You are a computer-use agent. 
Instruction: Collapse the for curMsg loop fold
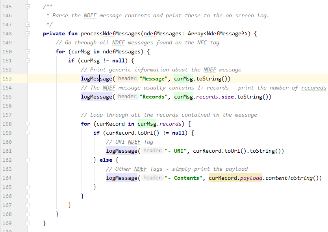[x=28, y=52]
